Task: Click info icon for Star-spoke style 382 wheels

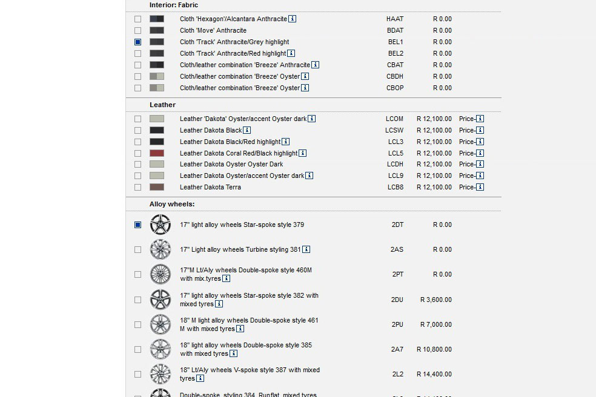Action: click(x=218, y=304)
